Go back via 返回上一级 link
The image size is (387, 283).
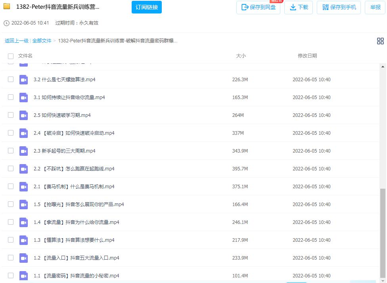(17, 41)
